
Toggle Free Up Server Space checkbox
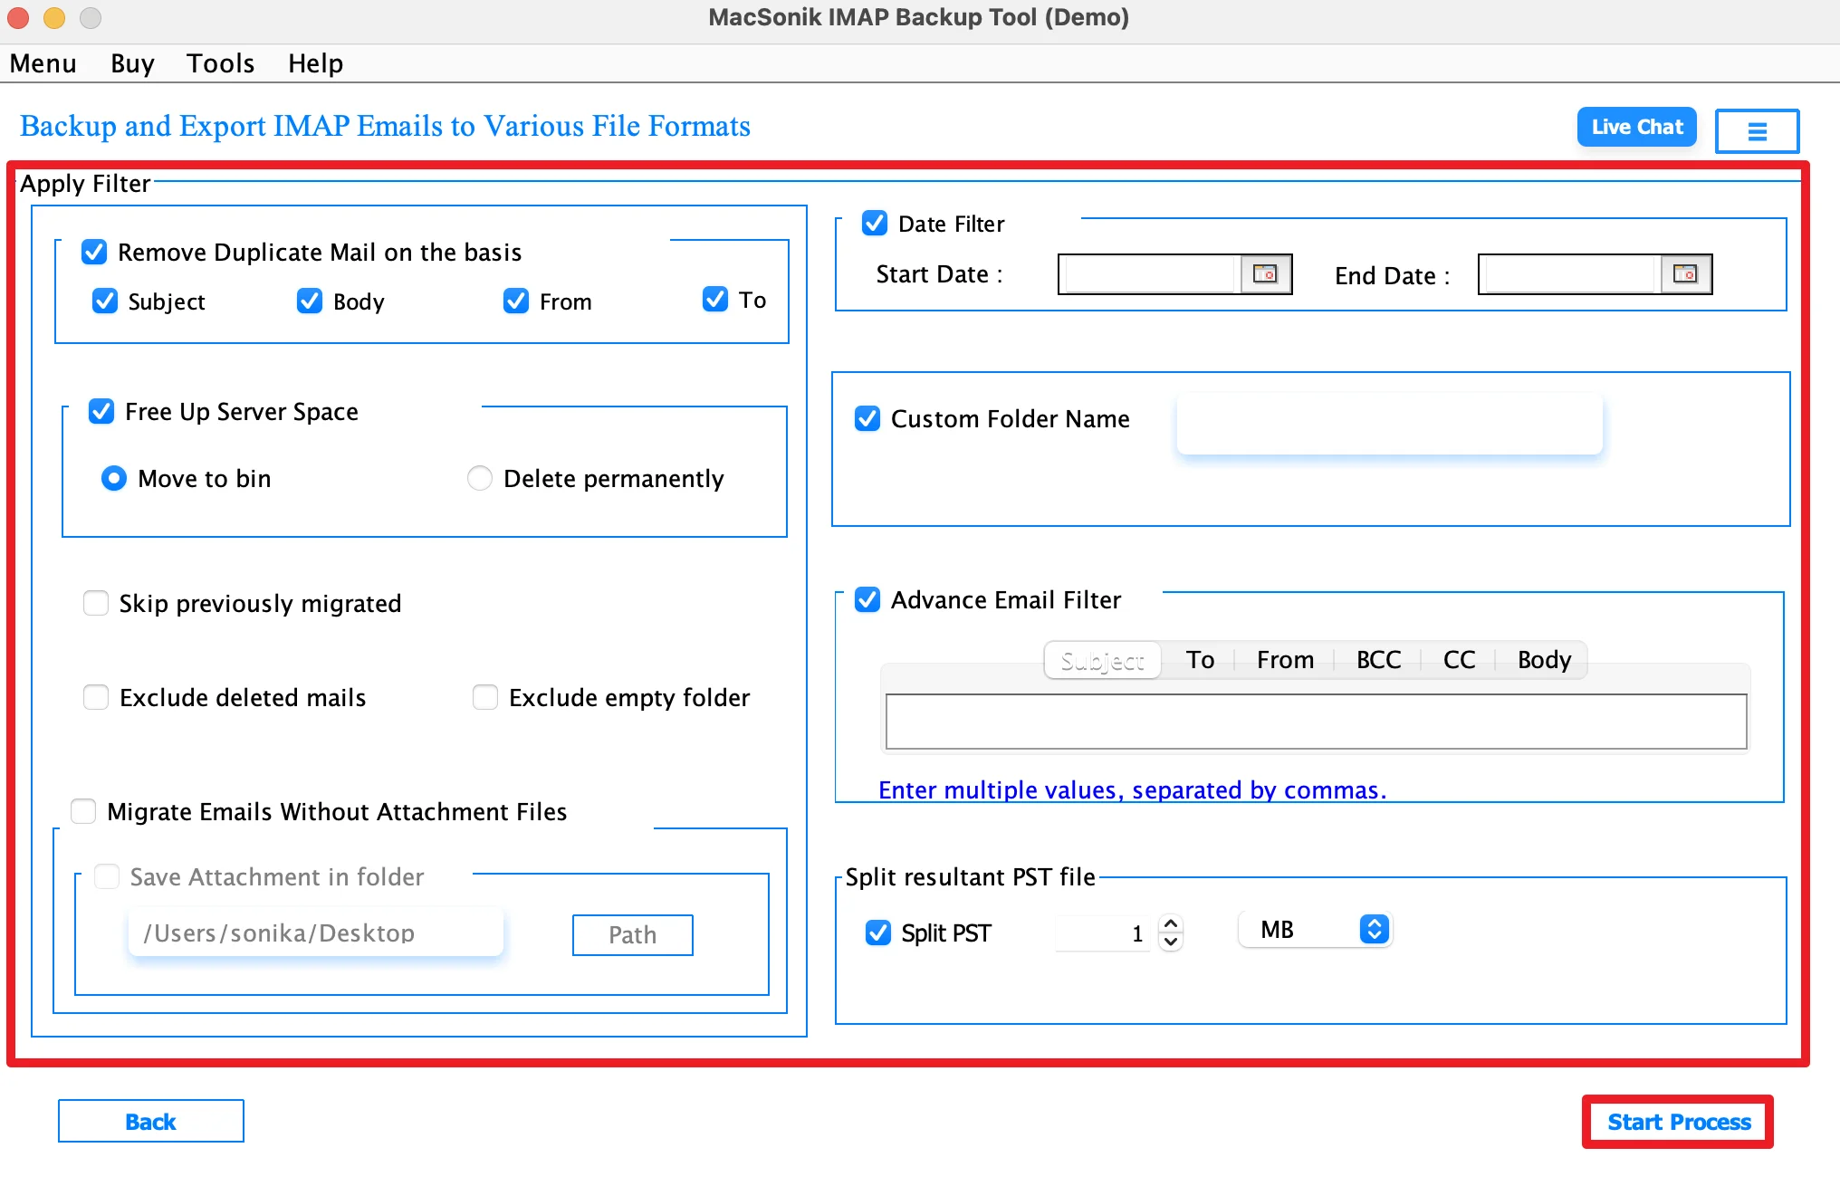(101, 411)
